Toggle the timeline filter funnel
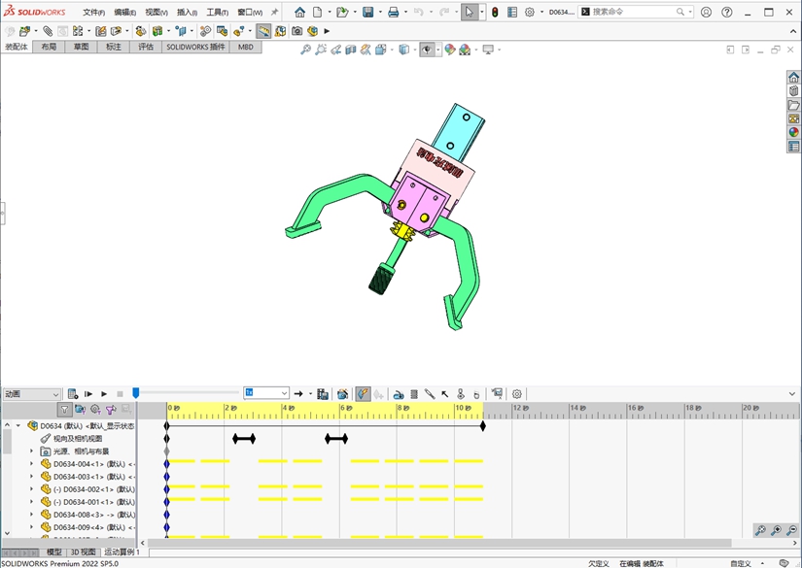This screenshot has width=802, height=568. pyautogui.click(x=64, y=410)
